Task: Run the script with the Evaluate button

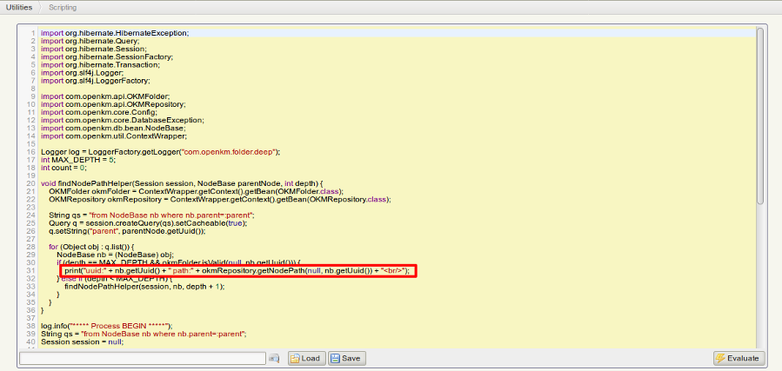Action: [x=739, y=358]
